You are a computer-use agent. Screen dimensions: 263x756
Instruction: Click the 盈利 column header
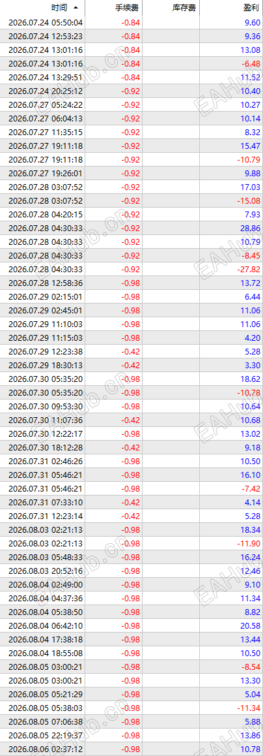pyautogui.click(x=231, y=8)
